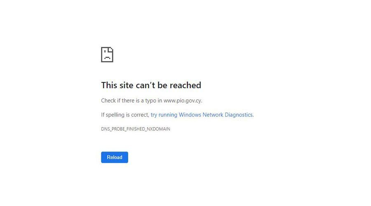Click the word 'Network' in the blue link

[x=213, y=115]
